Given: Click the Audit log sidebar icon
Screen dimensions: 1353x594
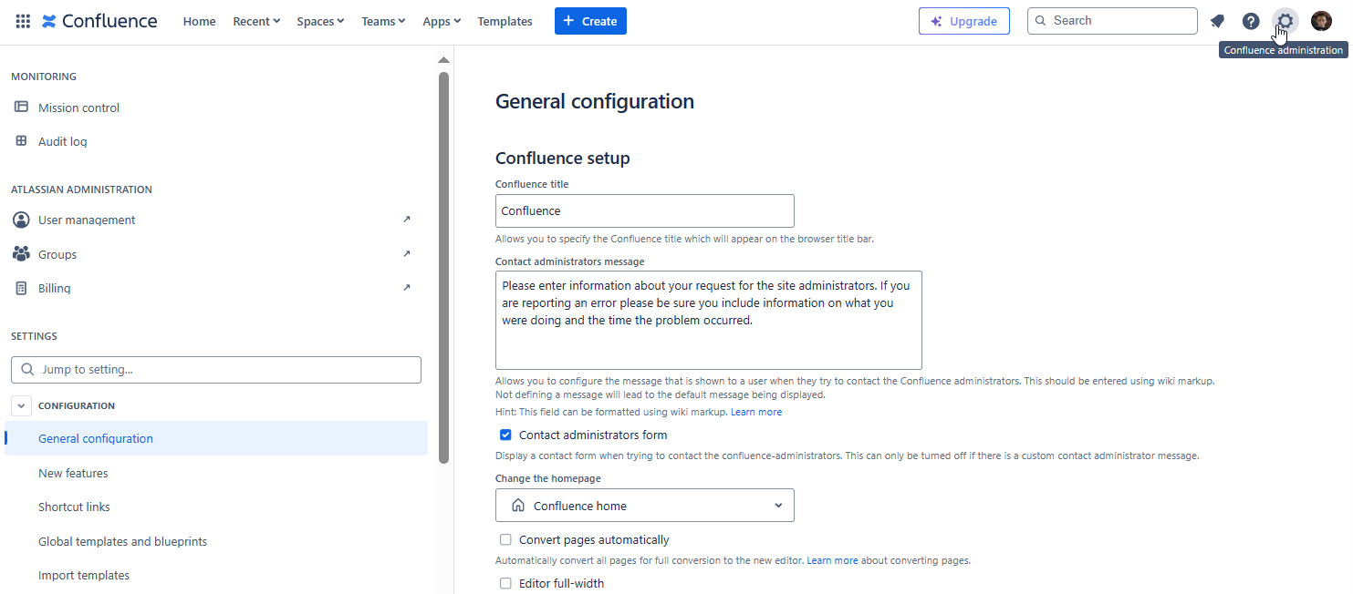Looking at the screenshot, I should pyautogui.click(x=21, y=141).
